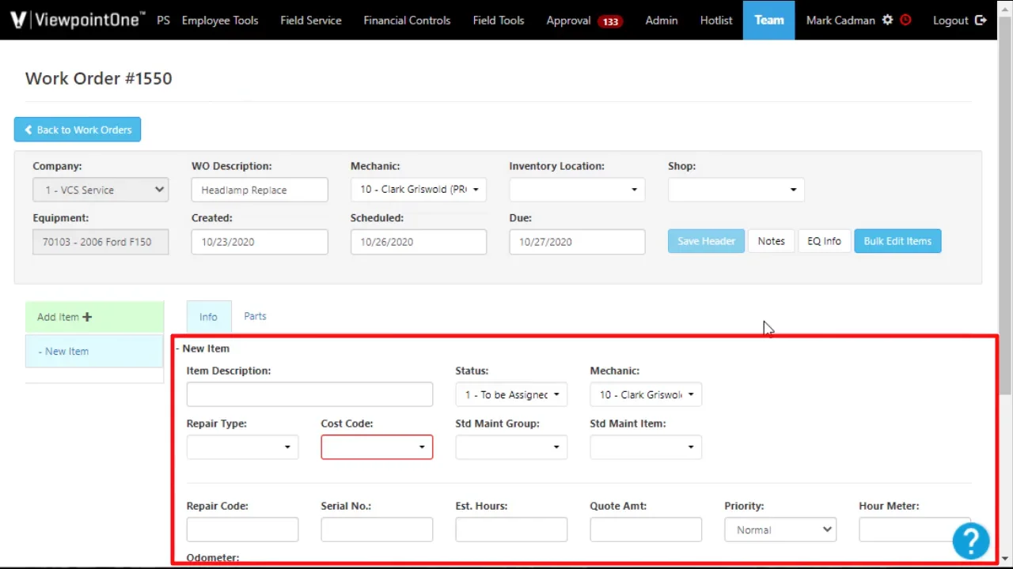Viewport: 1013px width, 569px height.
Task: Select New Item in the left list
Action: (x=94, y=351)
